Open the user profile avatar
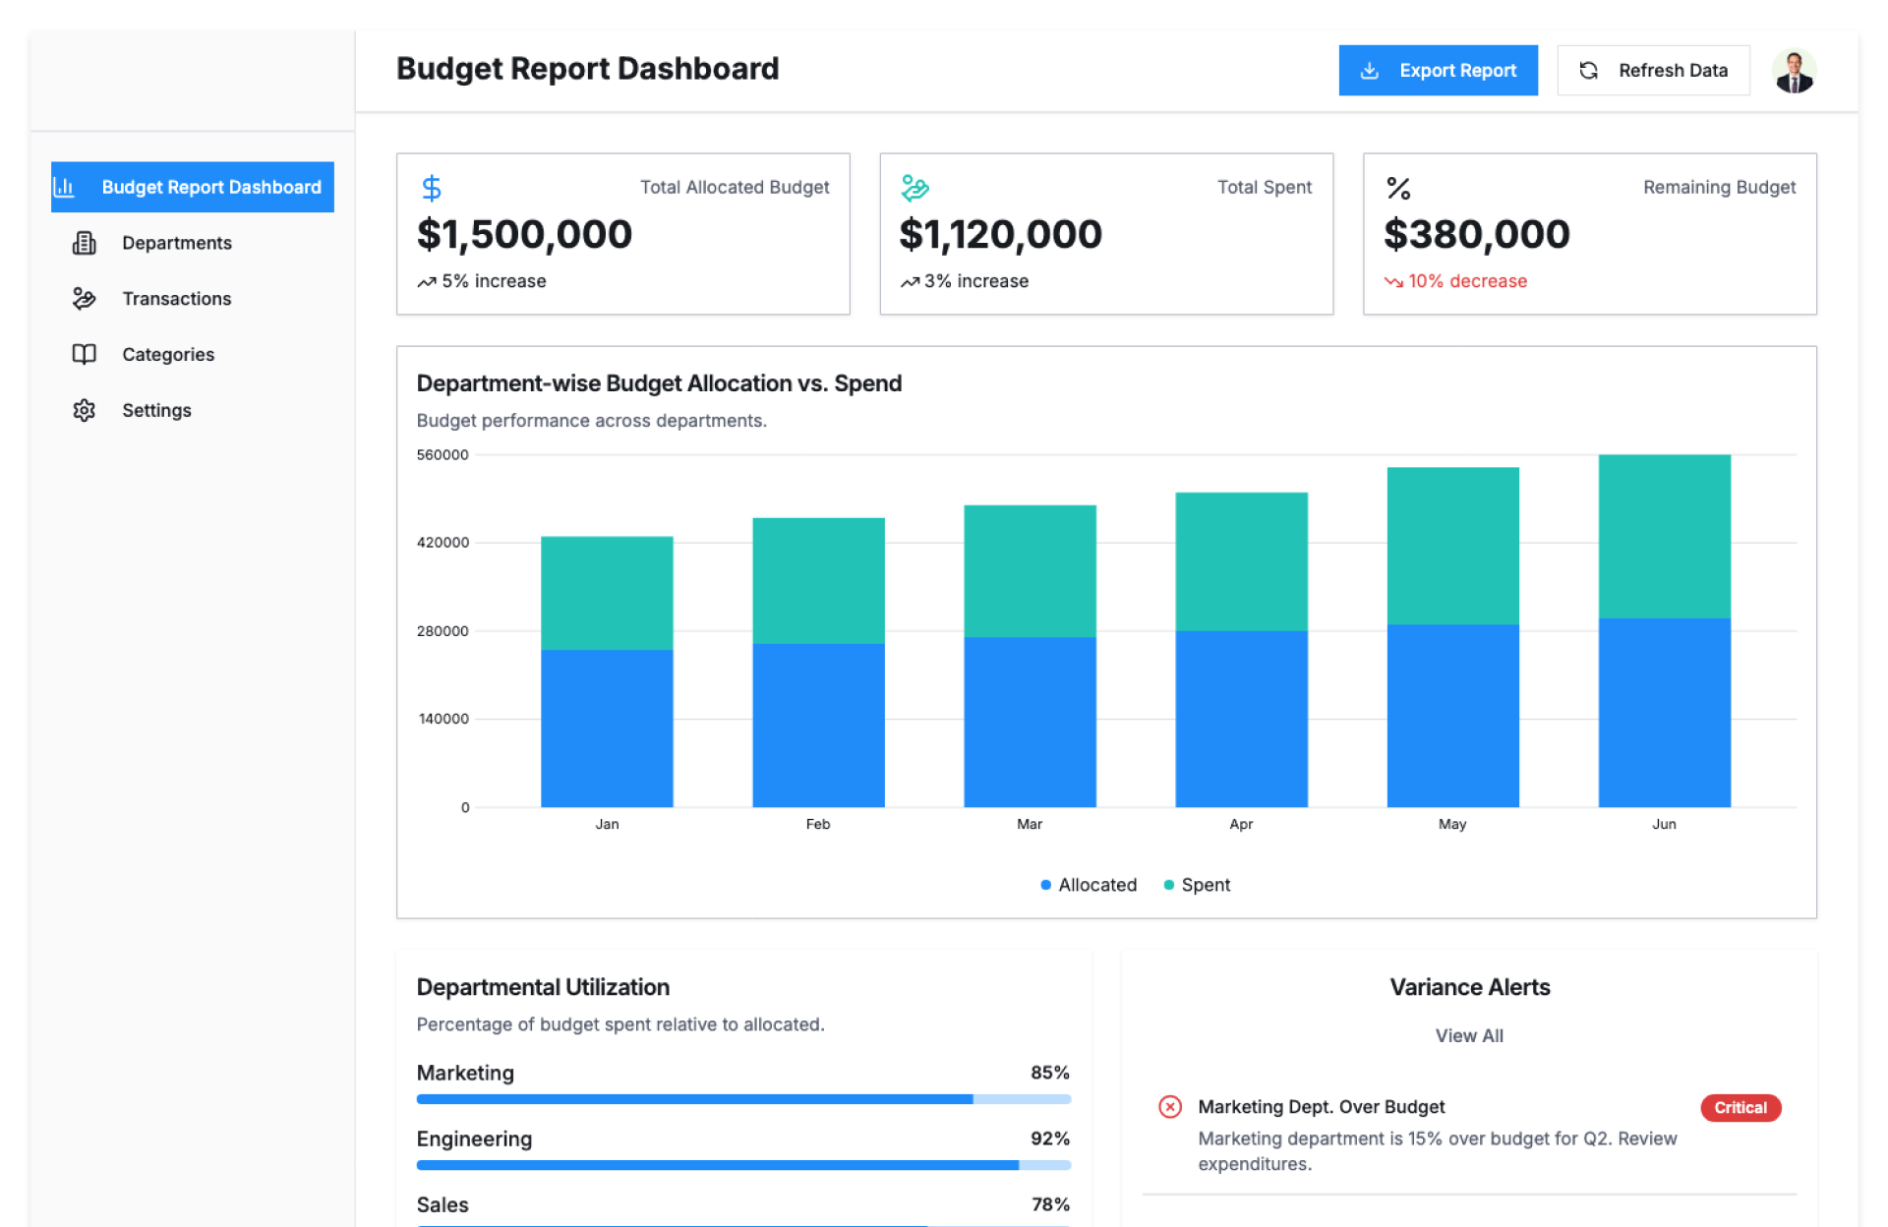Viewport: 1888px width, 1227px height. click(1794, 71)
